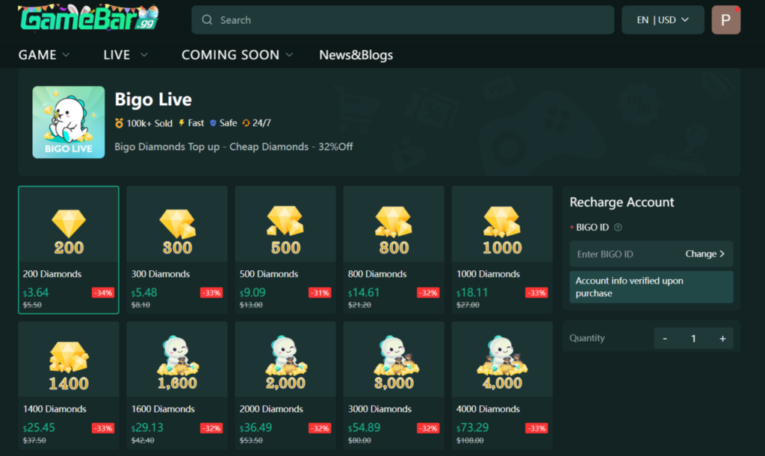Select the 500 Diamonds package
Screen dimensions: 765x456
(x=285, y=250)
